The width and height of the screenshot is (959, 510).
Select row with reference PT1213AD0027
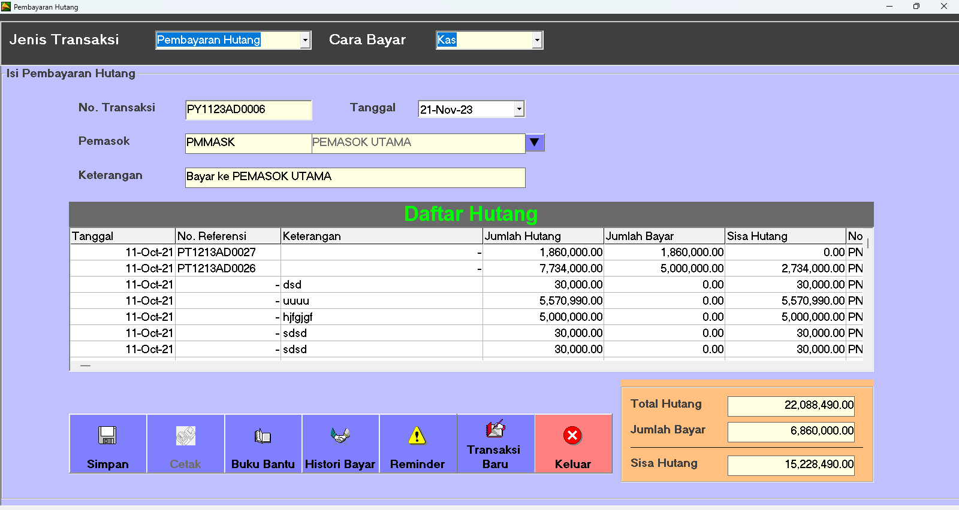tap(216, 253)
